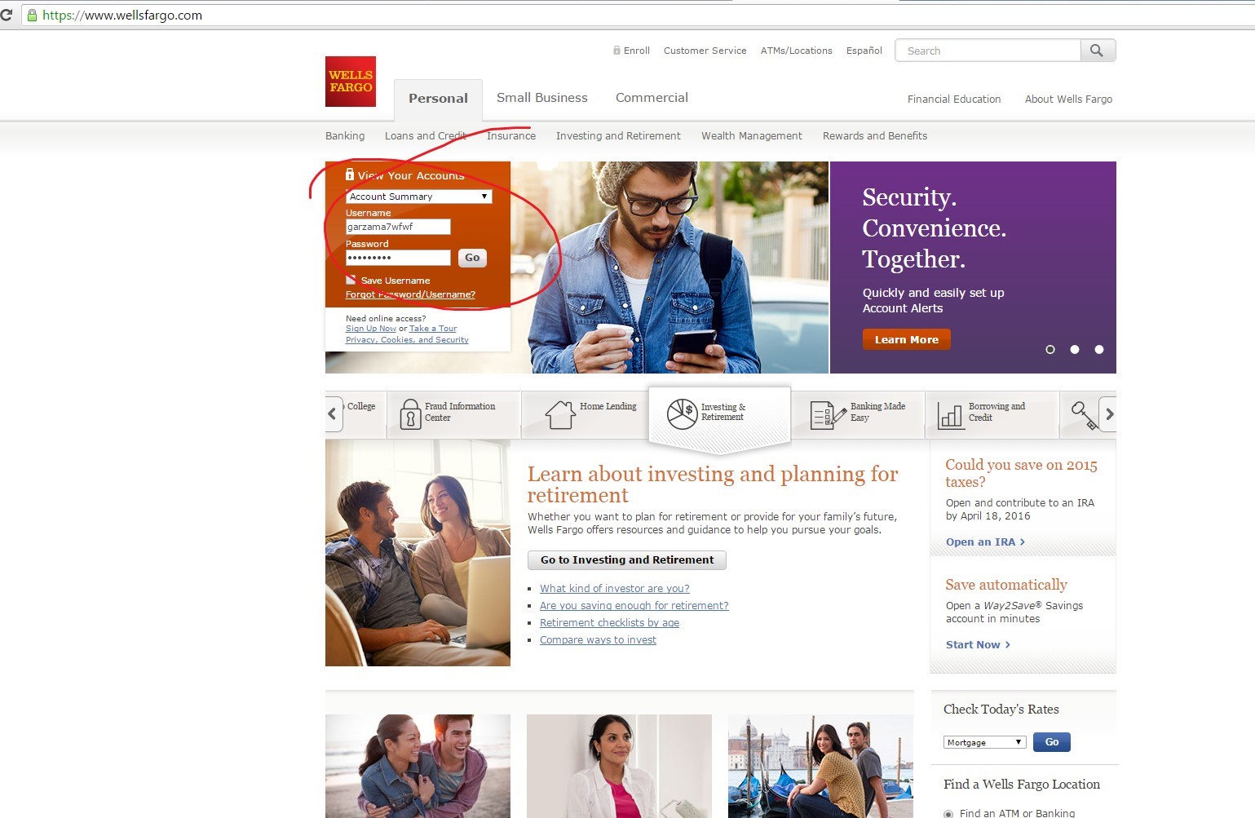
Task: Click the Learn More button
Action: [x=907, y=339]
